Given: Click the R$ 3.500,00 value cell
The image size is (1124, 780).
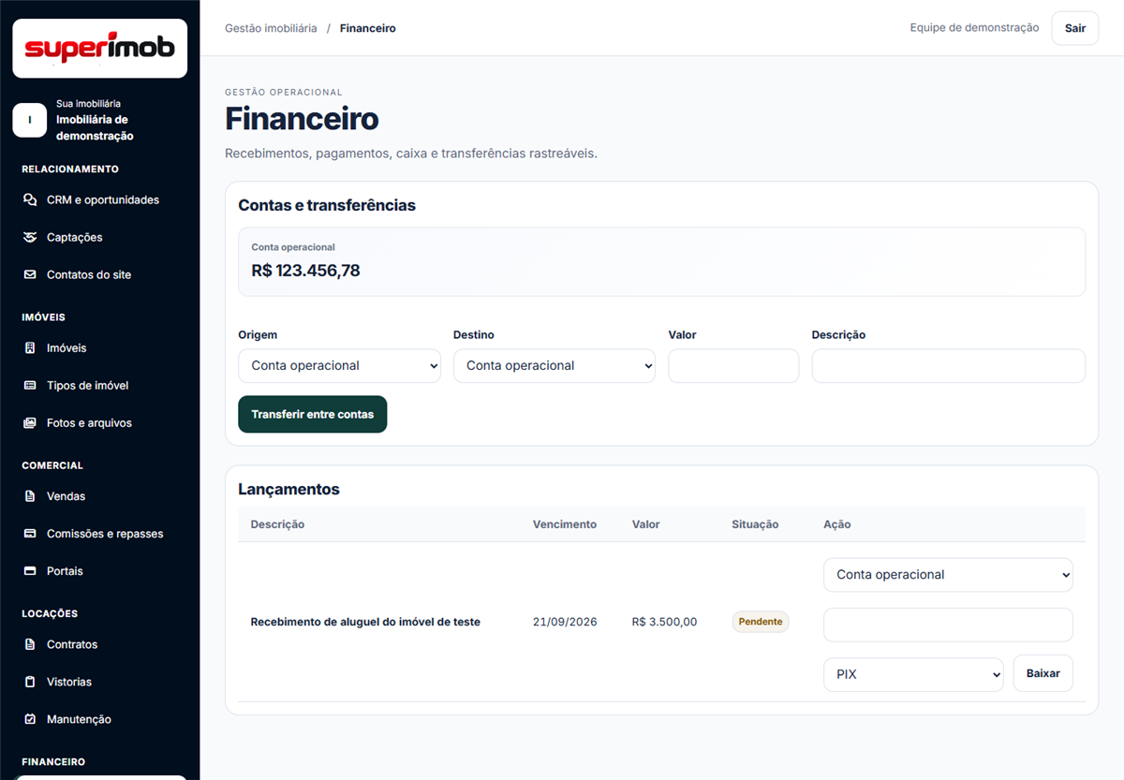Looking at the screenshot, I should pos(664,622).
